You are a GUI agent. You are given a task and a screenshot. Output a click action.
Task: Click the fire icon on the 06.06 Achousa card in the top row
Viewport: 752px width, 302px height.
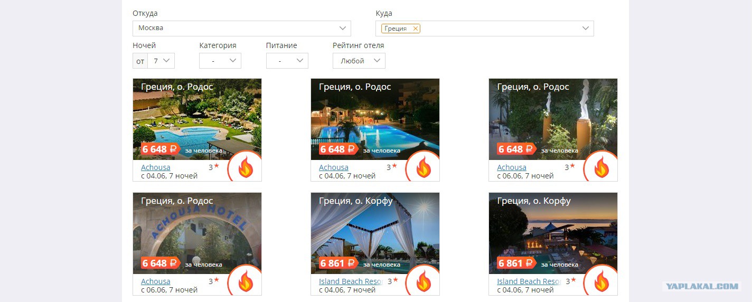coord(601,168)
